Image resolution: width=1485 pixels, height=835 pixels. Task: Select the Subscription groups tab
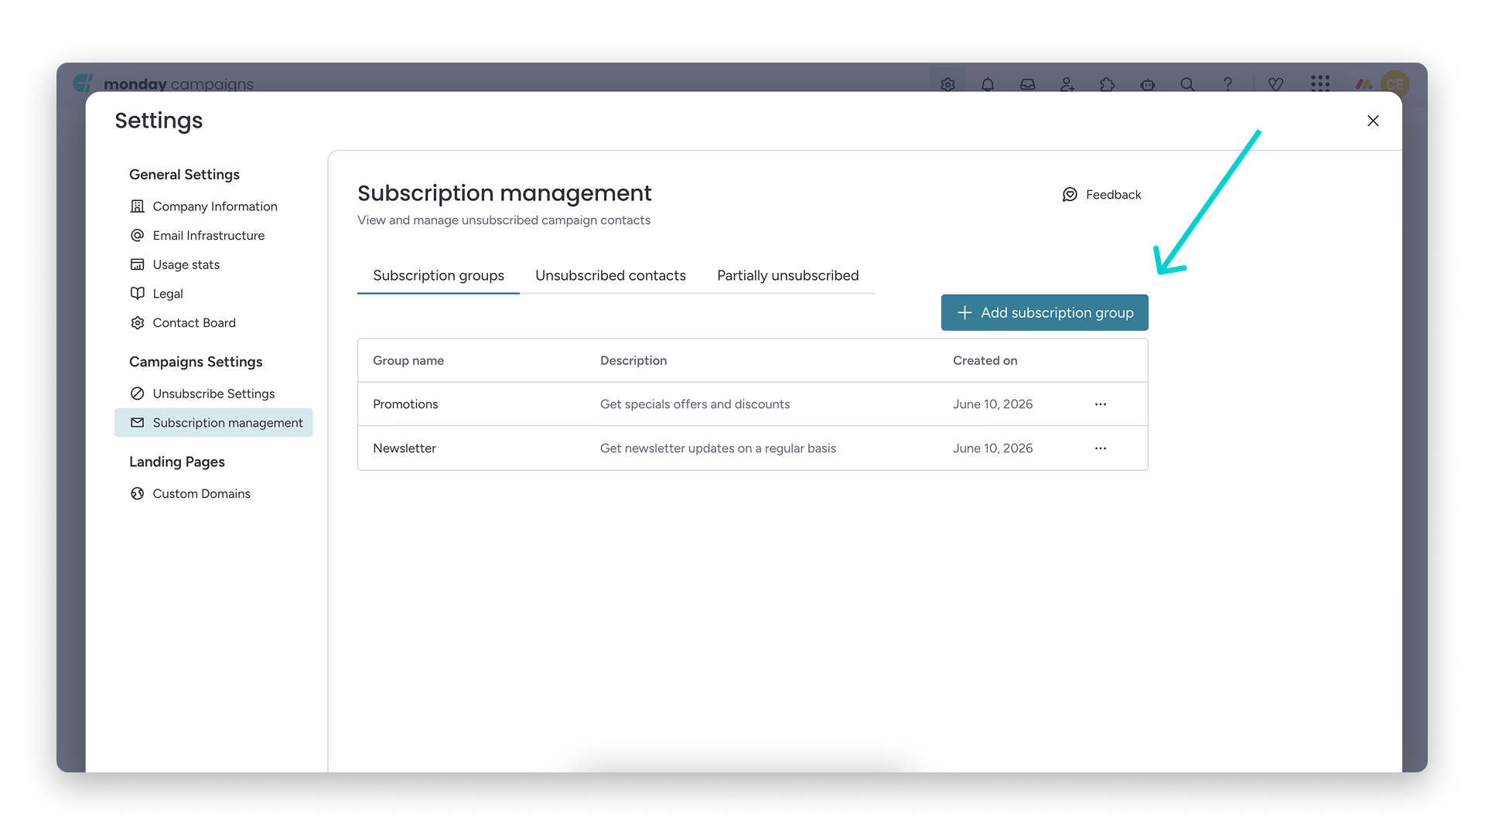(x=439, y=275)
